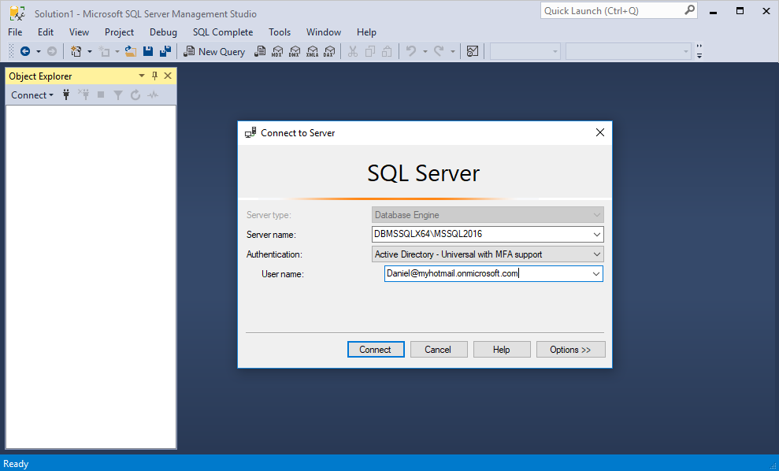The width and height of the screenshot is (779, 471).
Task: Open the Redo history dropdown arrow
Action: (453, 51)
